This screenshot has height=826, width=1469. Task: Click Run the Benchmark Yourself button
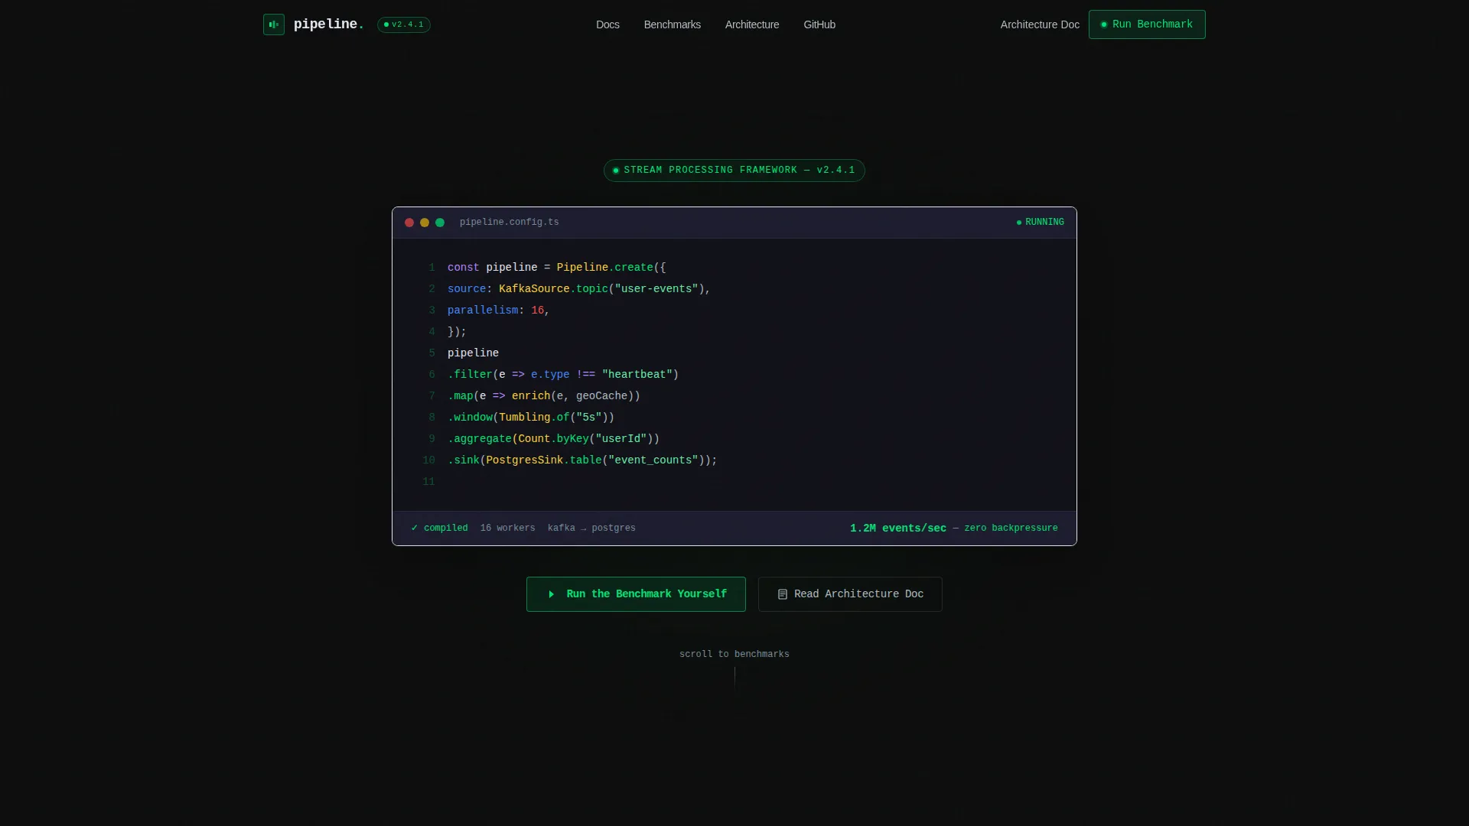(636, 594)
